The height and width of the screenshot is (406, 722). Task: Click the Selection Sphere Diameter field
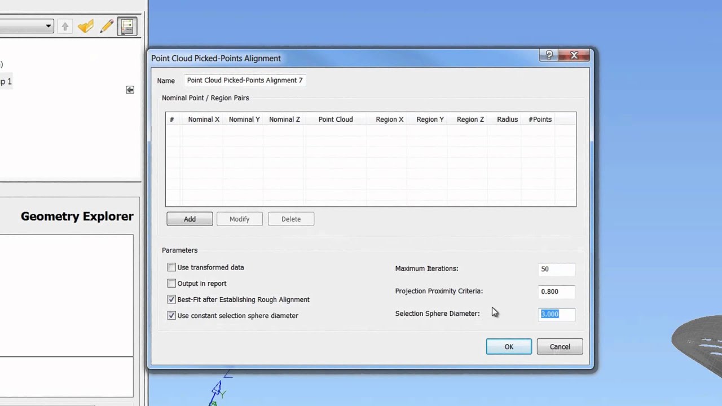point(557,314)
